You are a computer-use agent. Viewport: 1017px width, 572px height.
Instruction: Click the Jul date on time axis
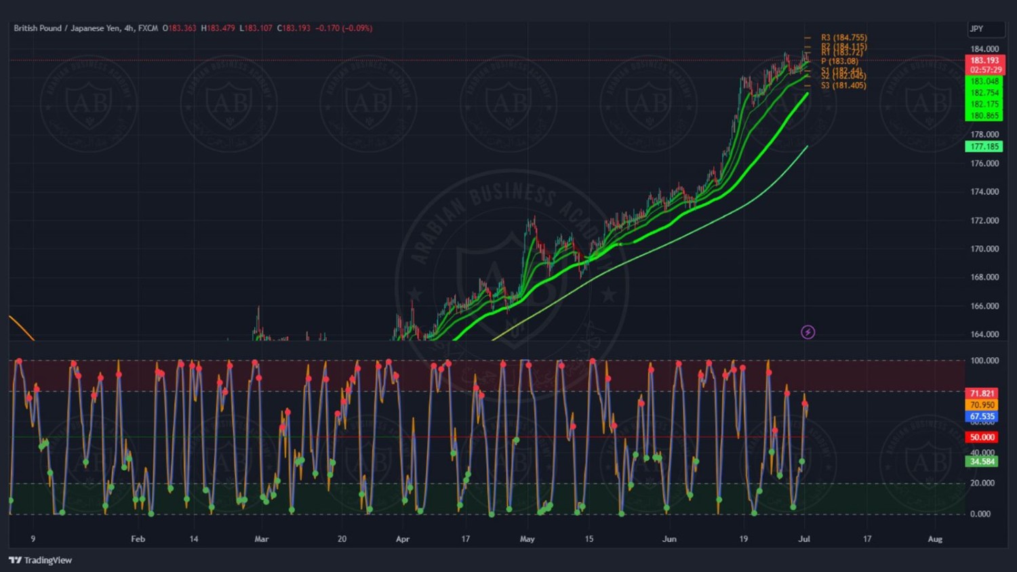click(804, 539)
